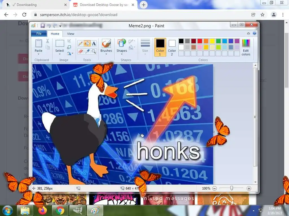Click the address bar URL field
289x216 pixels.
140,15
